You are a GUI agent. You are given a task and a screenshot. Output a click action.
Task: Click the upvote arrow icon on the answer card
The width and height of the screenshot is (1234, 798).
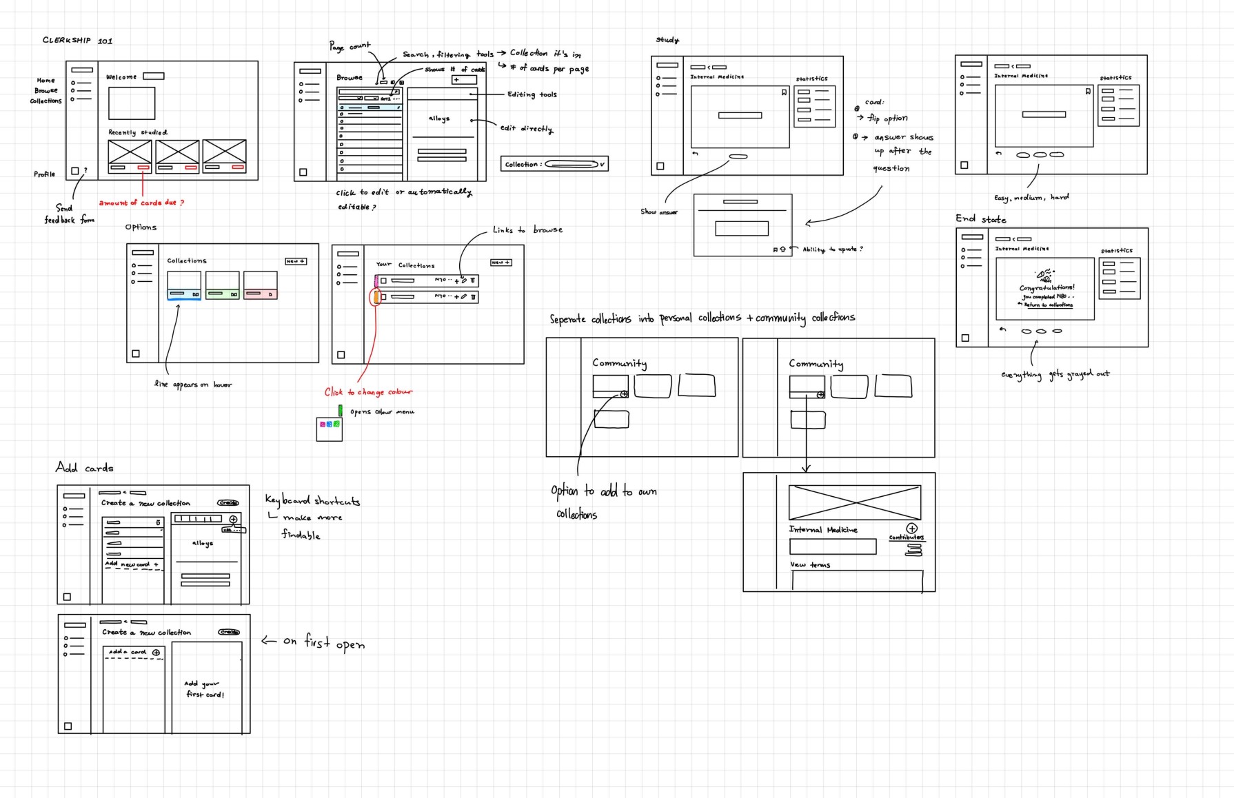782,249
